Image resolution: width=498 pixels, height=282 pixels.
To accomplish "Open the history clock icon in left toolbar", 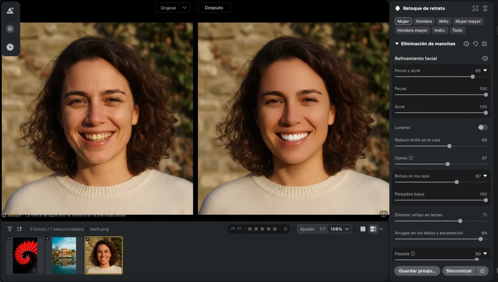I will tap(10, 47).
